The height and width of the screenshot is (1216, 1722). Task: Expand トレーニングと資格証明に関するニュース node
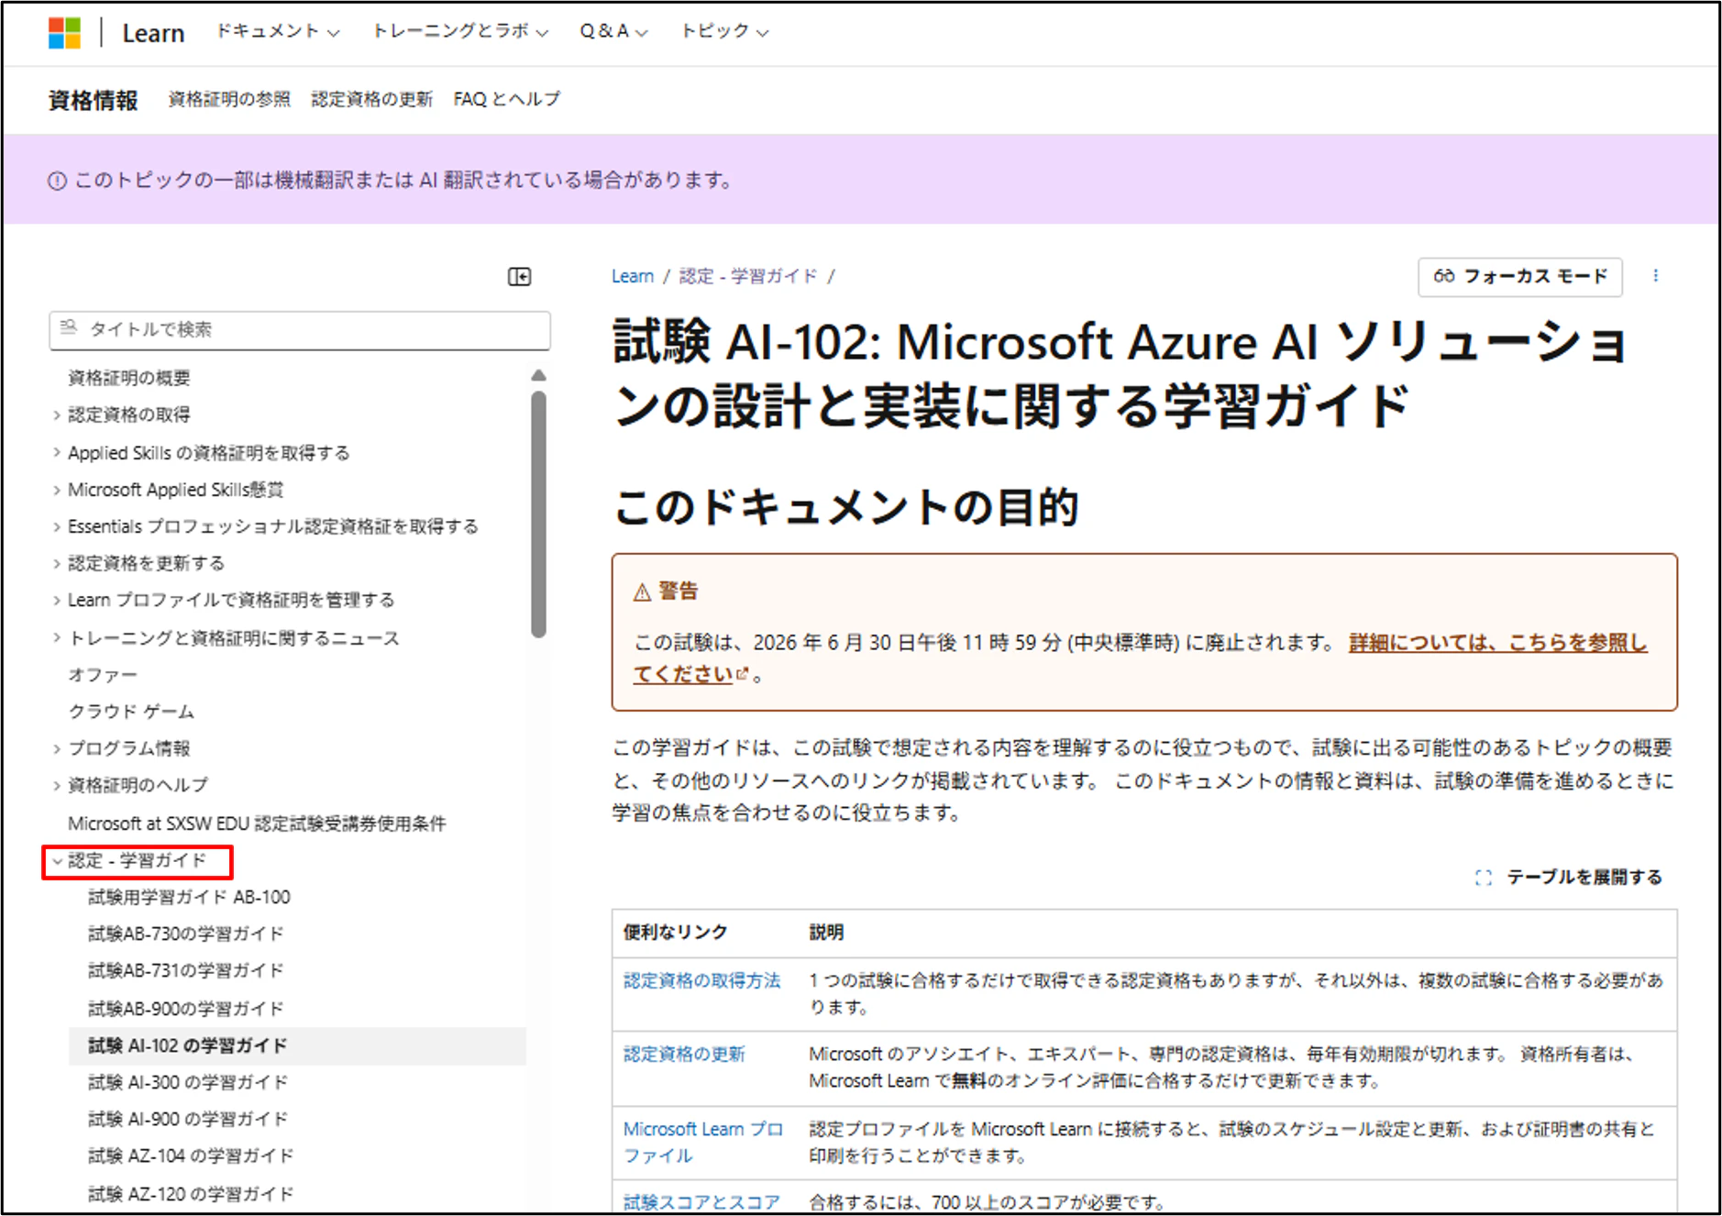[x=57, y=638]
